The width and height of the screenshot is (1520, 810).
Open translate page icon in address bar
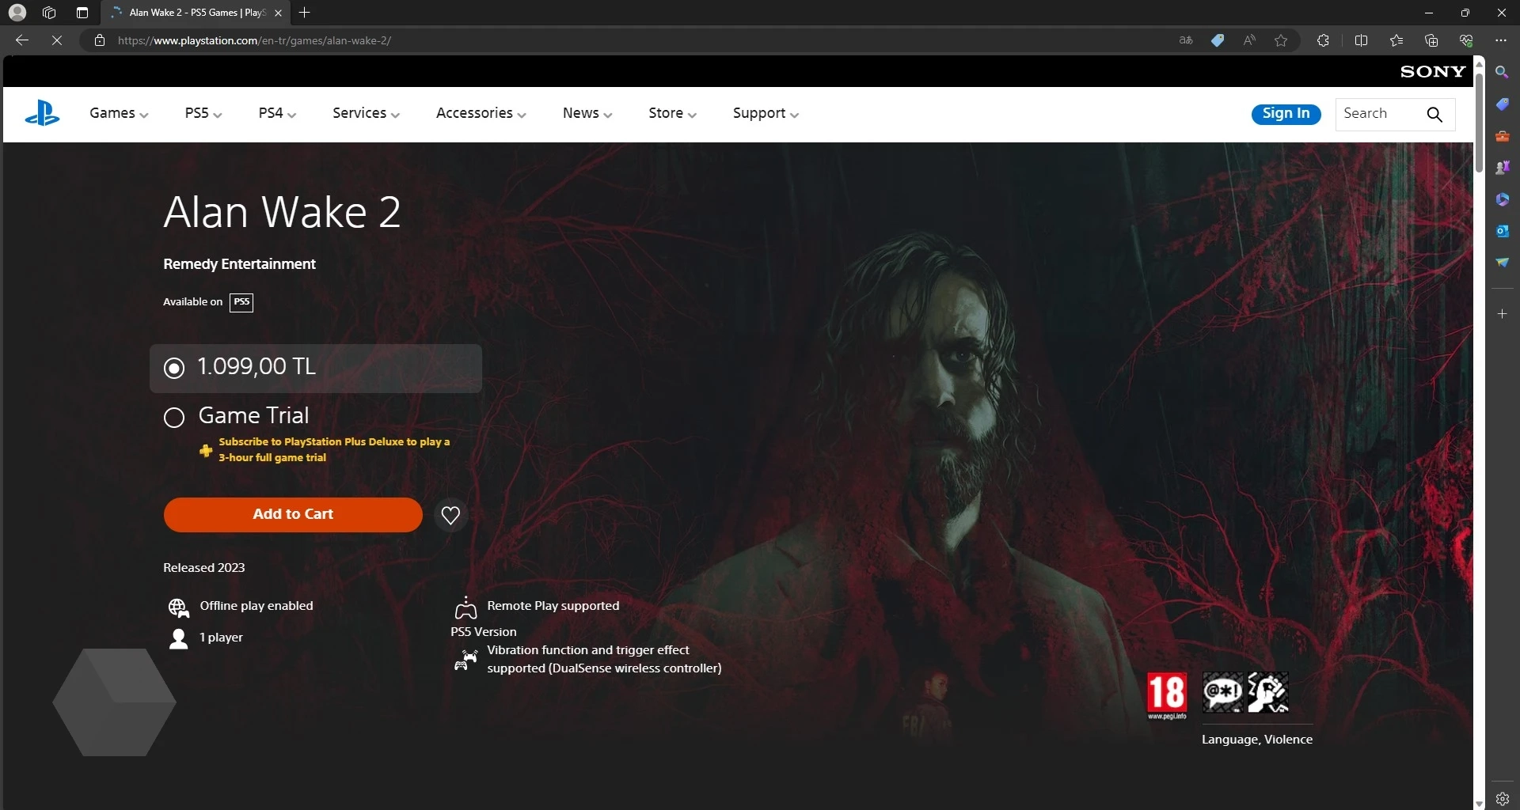pos(1185,40)
